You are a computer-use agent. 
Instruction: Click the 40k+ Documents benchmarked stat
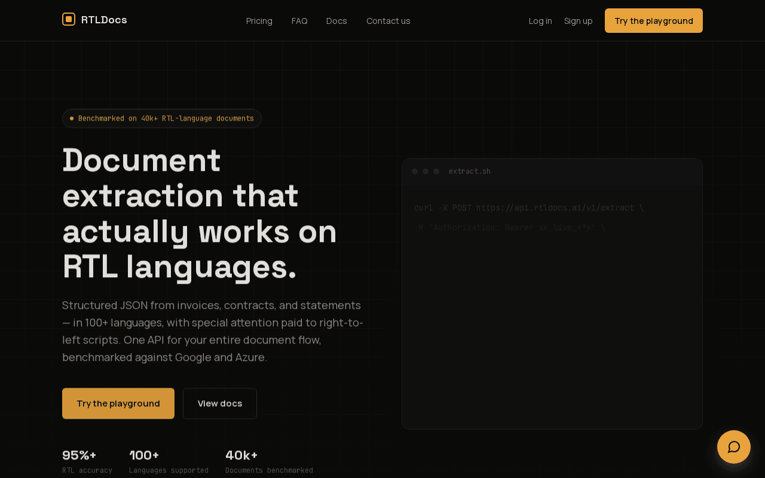(269, 462)
